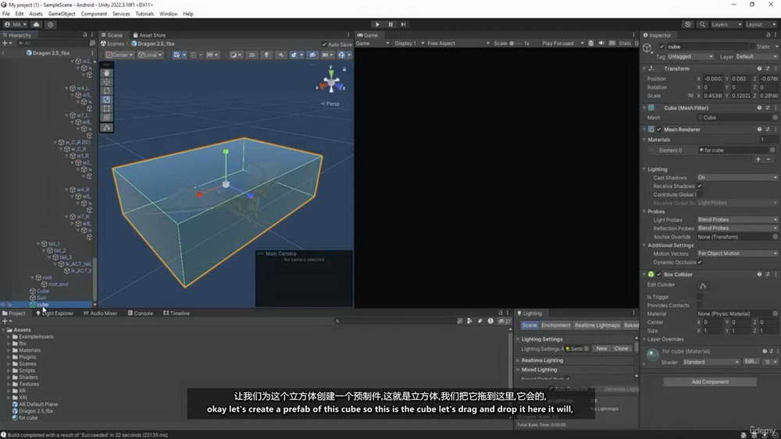The image size is (781, 439).
Task: Select the View (hand) tool in Scene
Action: [106, 73]
